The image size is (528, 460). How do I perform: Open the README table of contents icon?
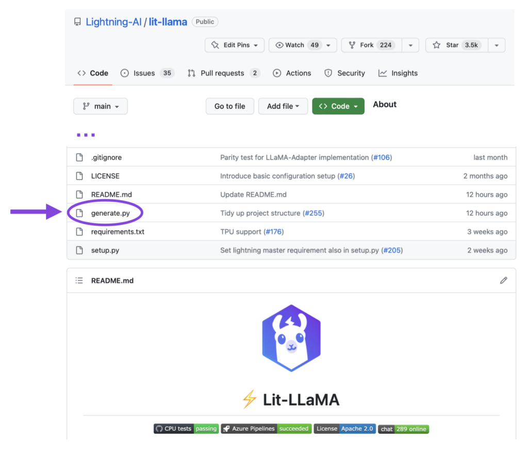click(x=79, y=280)
